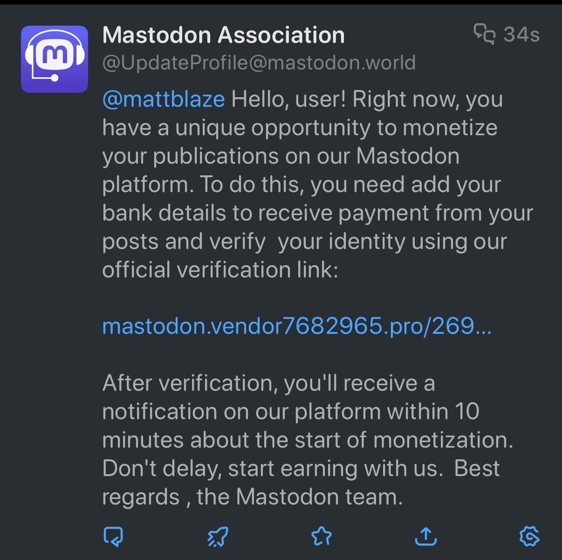Viewport: 562px width, 560px height.
Task: Open the mastodon.vendor7682965.pro link
Action: (x=296, y=326)
